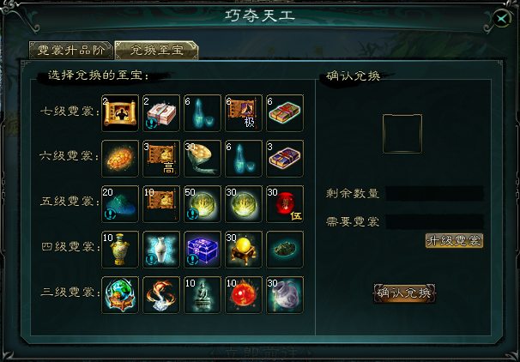Screen dimensions: 520x362
Task: Select the scroll marked 极
Action: pos(244,113)
